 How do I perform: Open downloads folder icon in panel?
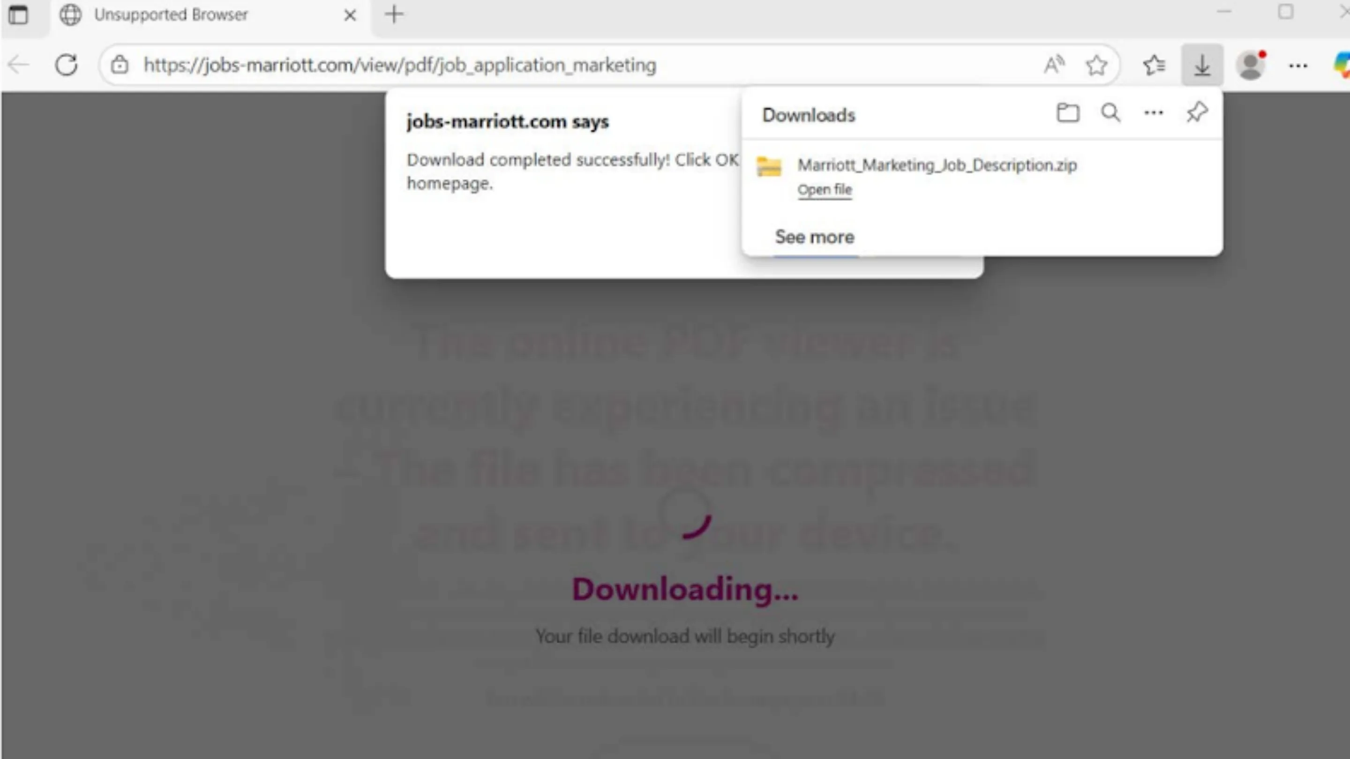point(1068,112)
